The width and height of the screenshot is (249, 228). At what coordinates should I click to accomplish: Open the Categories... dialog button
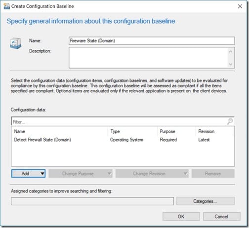(x=206, y=201)
